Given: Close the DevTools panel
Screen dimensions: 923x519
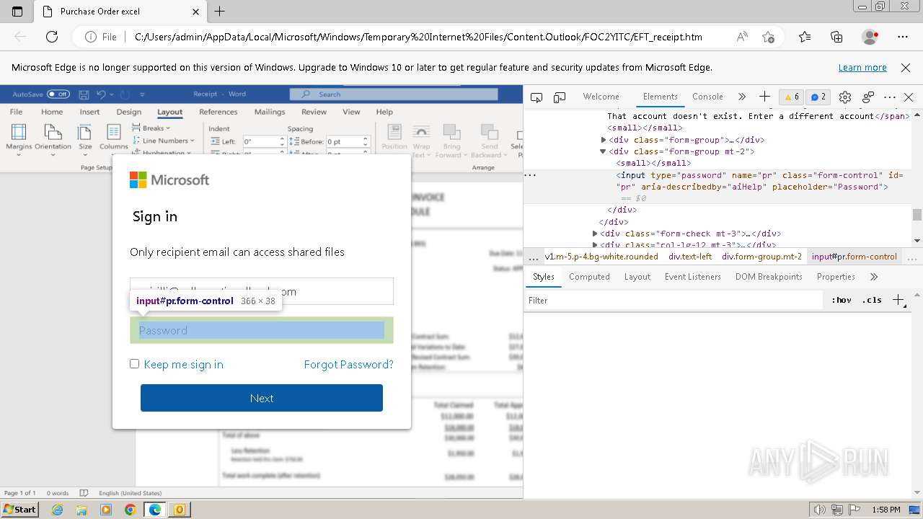Looking at the screenshot, I should pos(909,97).
